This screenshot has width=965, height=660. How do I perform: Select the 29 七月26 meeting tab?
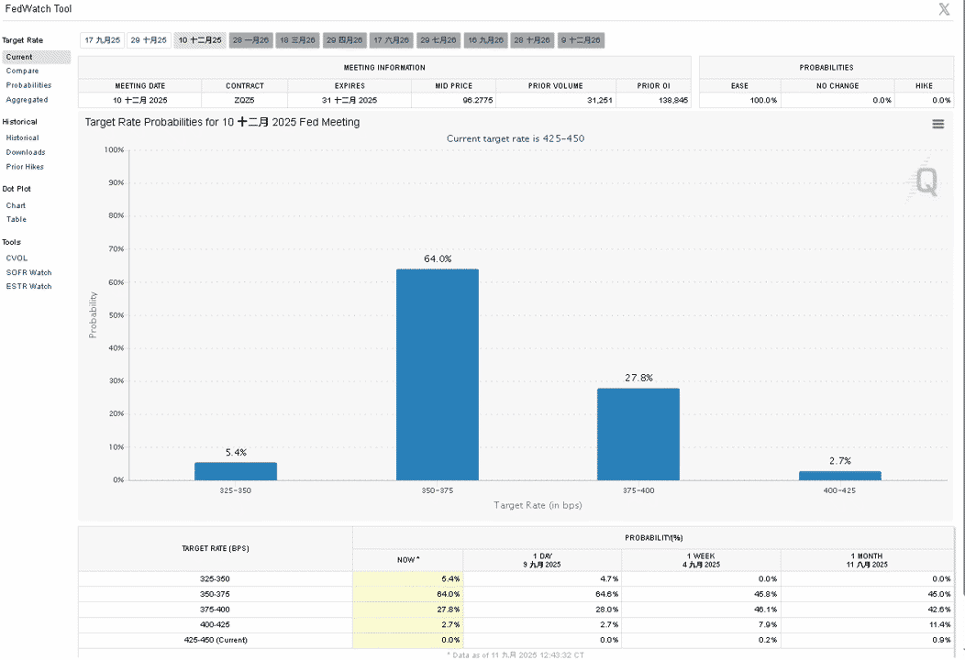coord(438,40)
